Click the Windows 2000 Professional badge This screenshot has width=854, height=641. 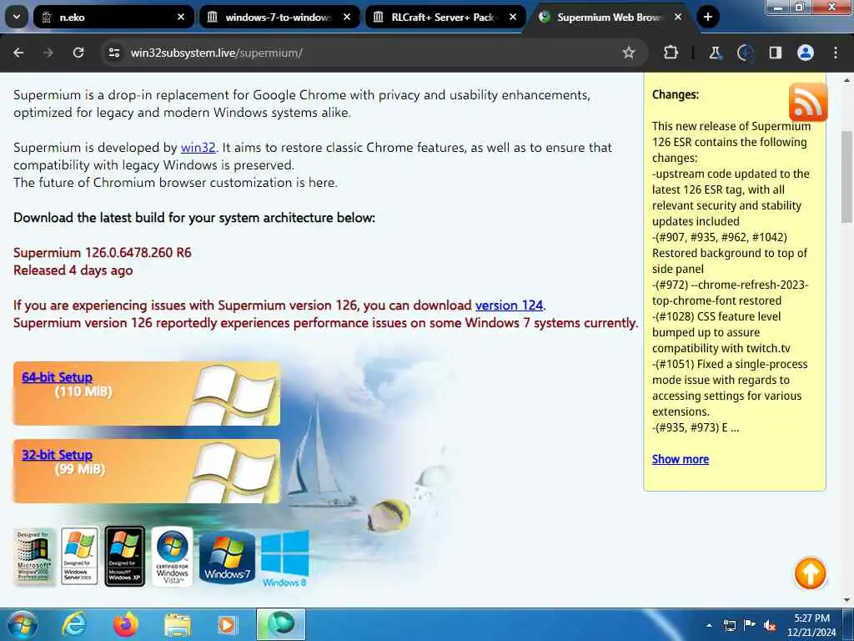pyautogui.click(x=33, y=557)
